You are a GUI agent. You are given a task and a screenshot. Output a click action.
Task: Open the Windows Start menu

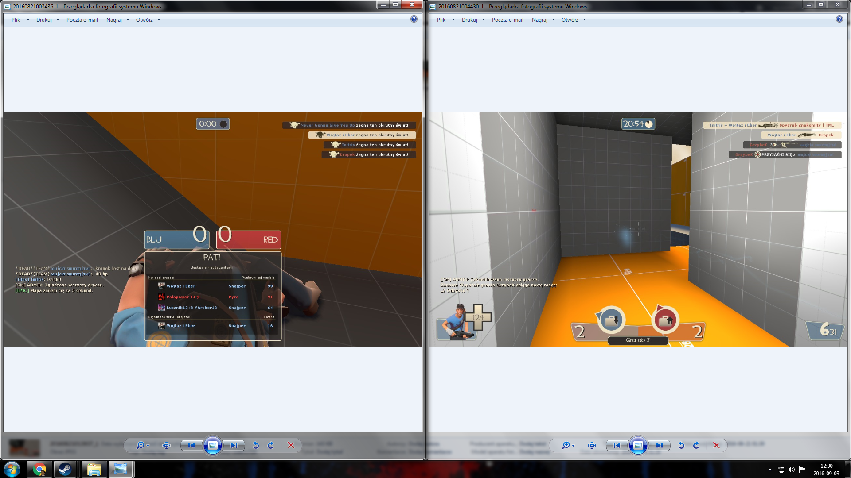(12, 469)
